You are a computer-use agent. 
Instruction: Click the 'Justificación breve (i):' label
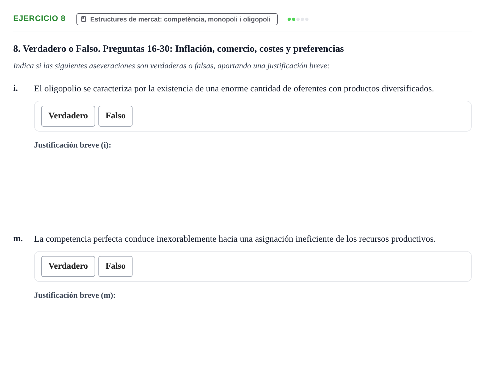[73, 145]
